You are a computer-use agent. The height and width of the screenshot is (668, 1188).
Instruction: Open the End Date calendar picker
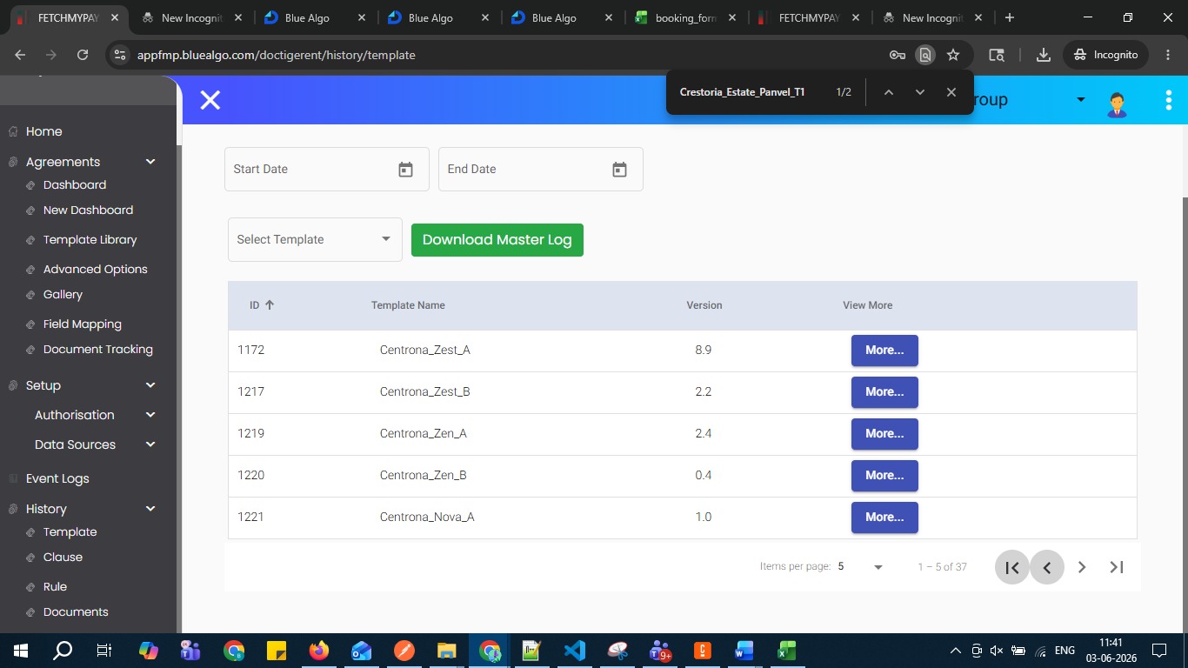[619, 170]
